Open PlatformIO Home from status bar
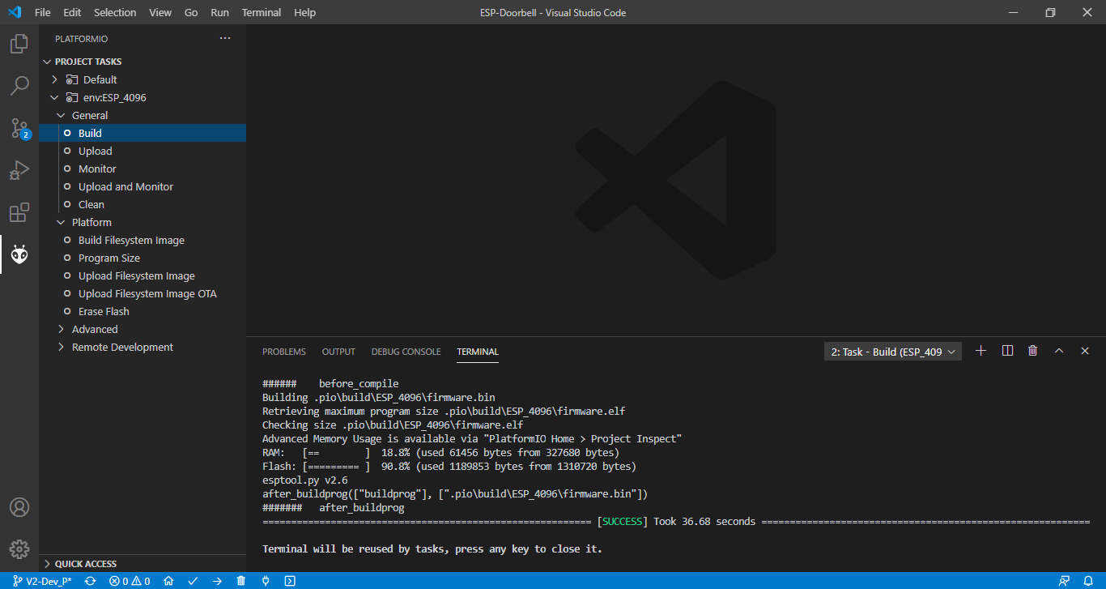1106x589 pixels. pos(168,581)
